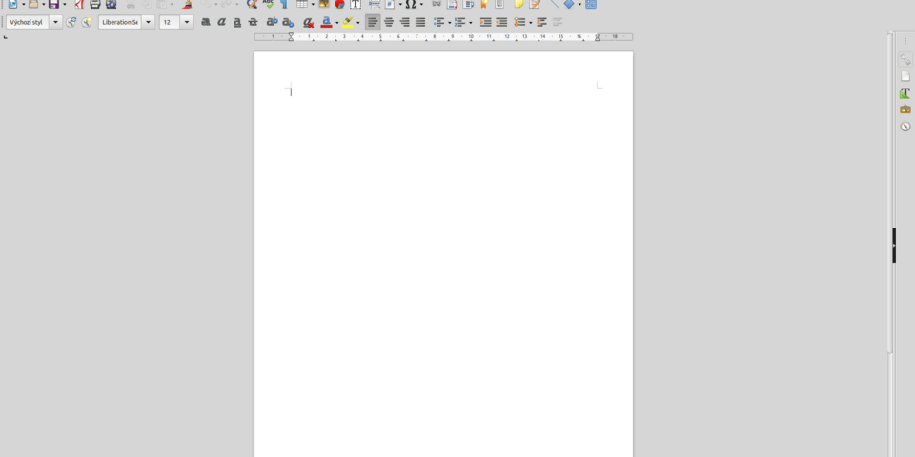
Task: Expand the Výchozí styl paragraph style dropdown
Action: (x=56, y=22)
